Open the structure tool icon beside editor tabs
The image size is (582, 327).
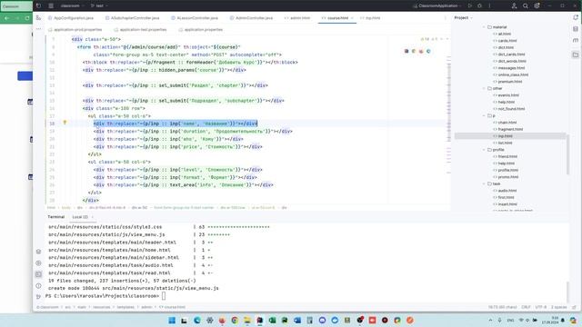38,18
